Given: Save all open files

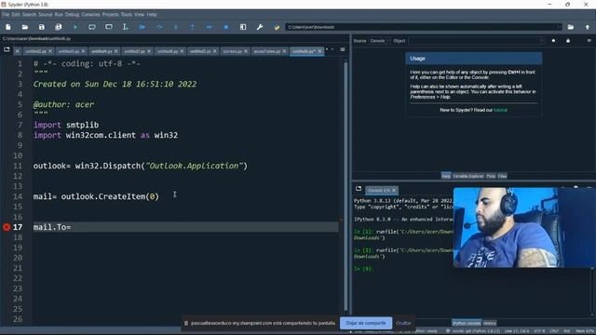Looking at the screenshot, I should (x=58, y=27).
